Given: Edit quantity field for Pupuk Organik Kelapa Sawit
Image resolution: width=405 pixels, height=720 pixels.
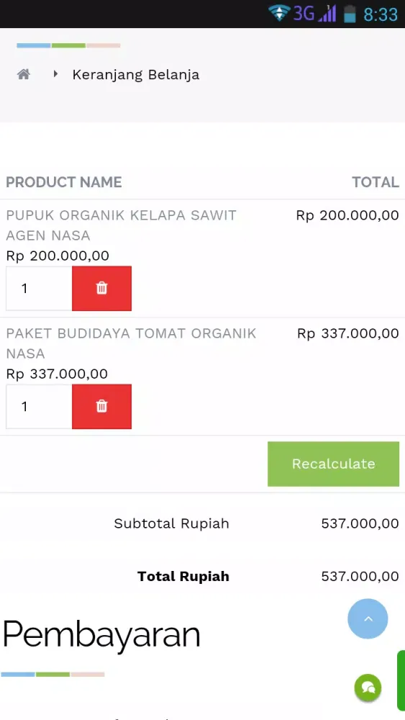Looking at the screenshot, I should pos(39,289).
